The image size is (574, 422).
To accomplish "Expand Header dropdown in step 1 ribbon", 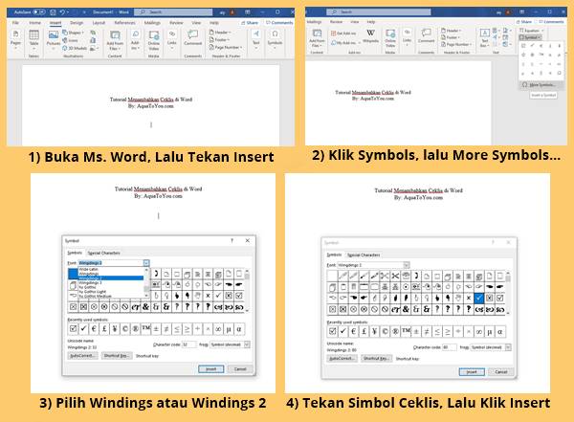I will [x=220, y=33].
